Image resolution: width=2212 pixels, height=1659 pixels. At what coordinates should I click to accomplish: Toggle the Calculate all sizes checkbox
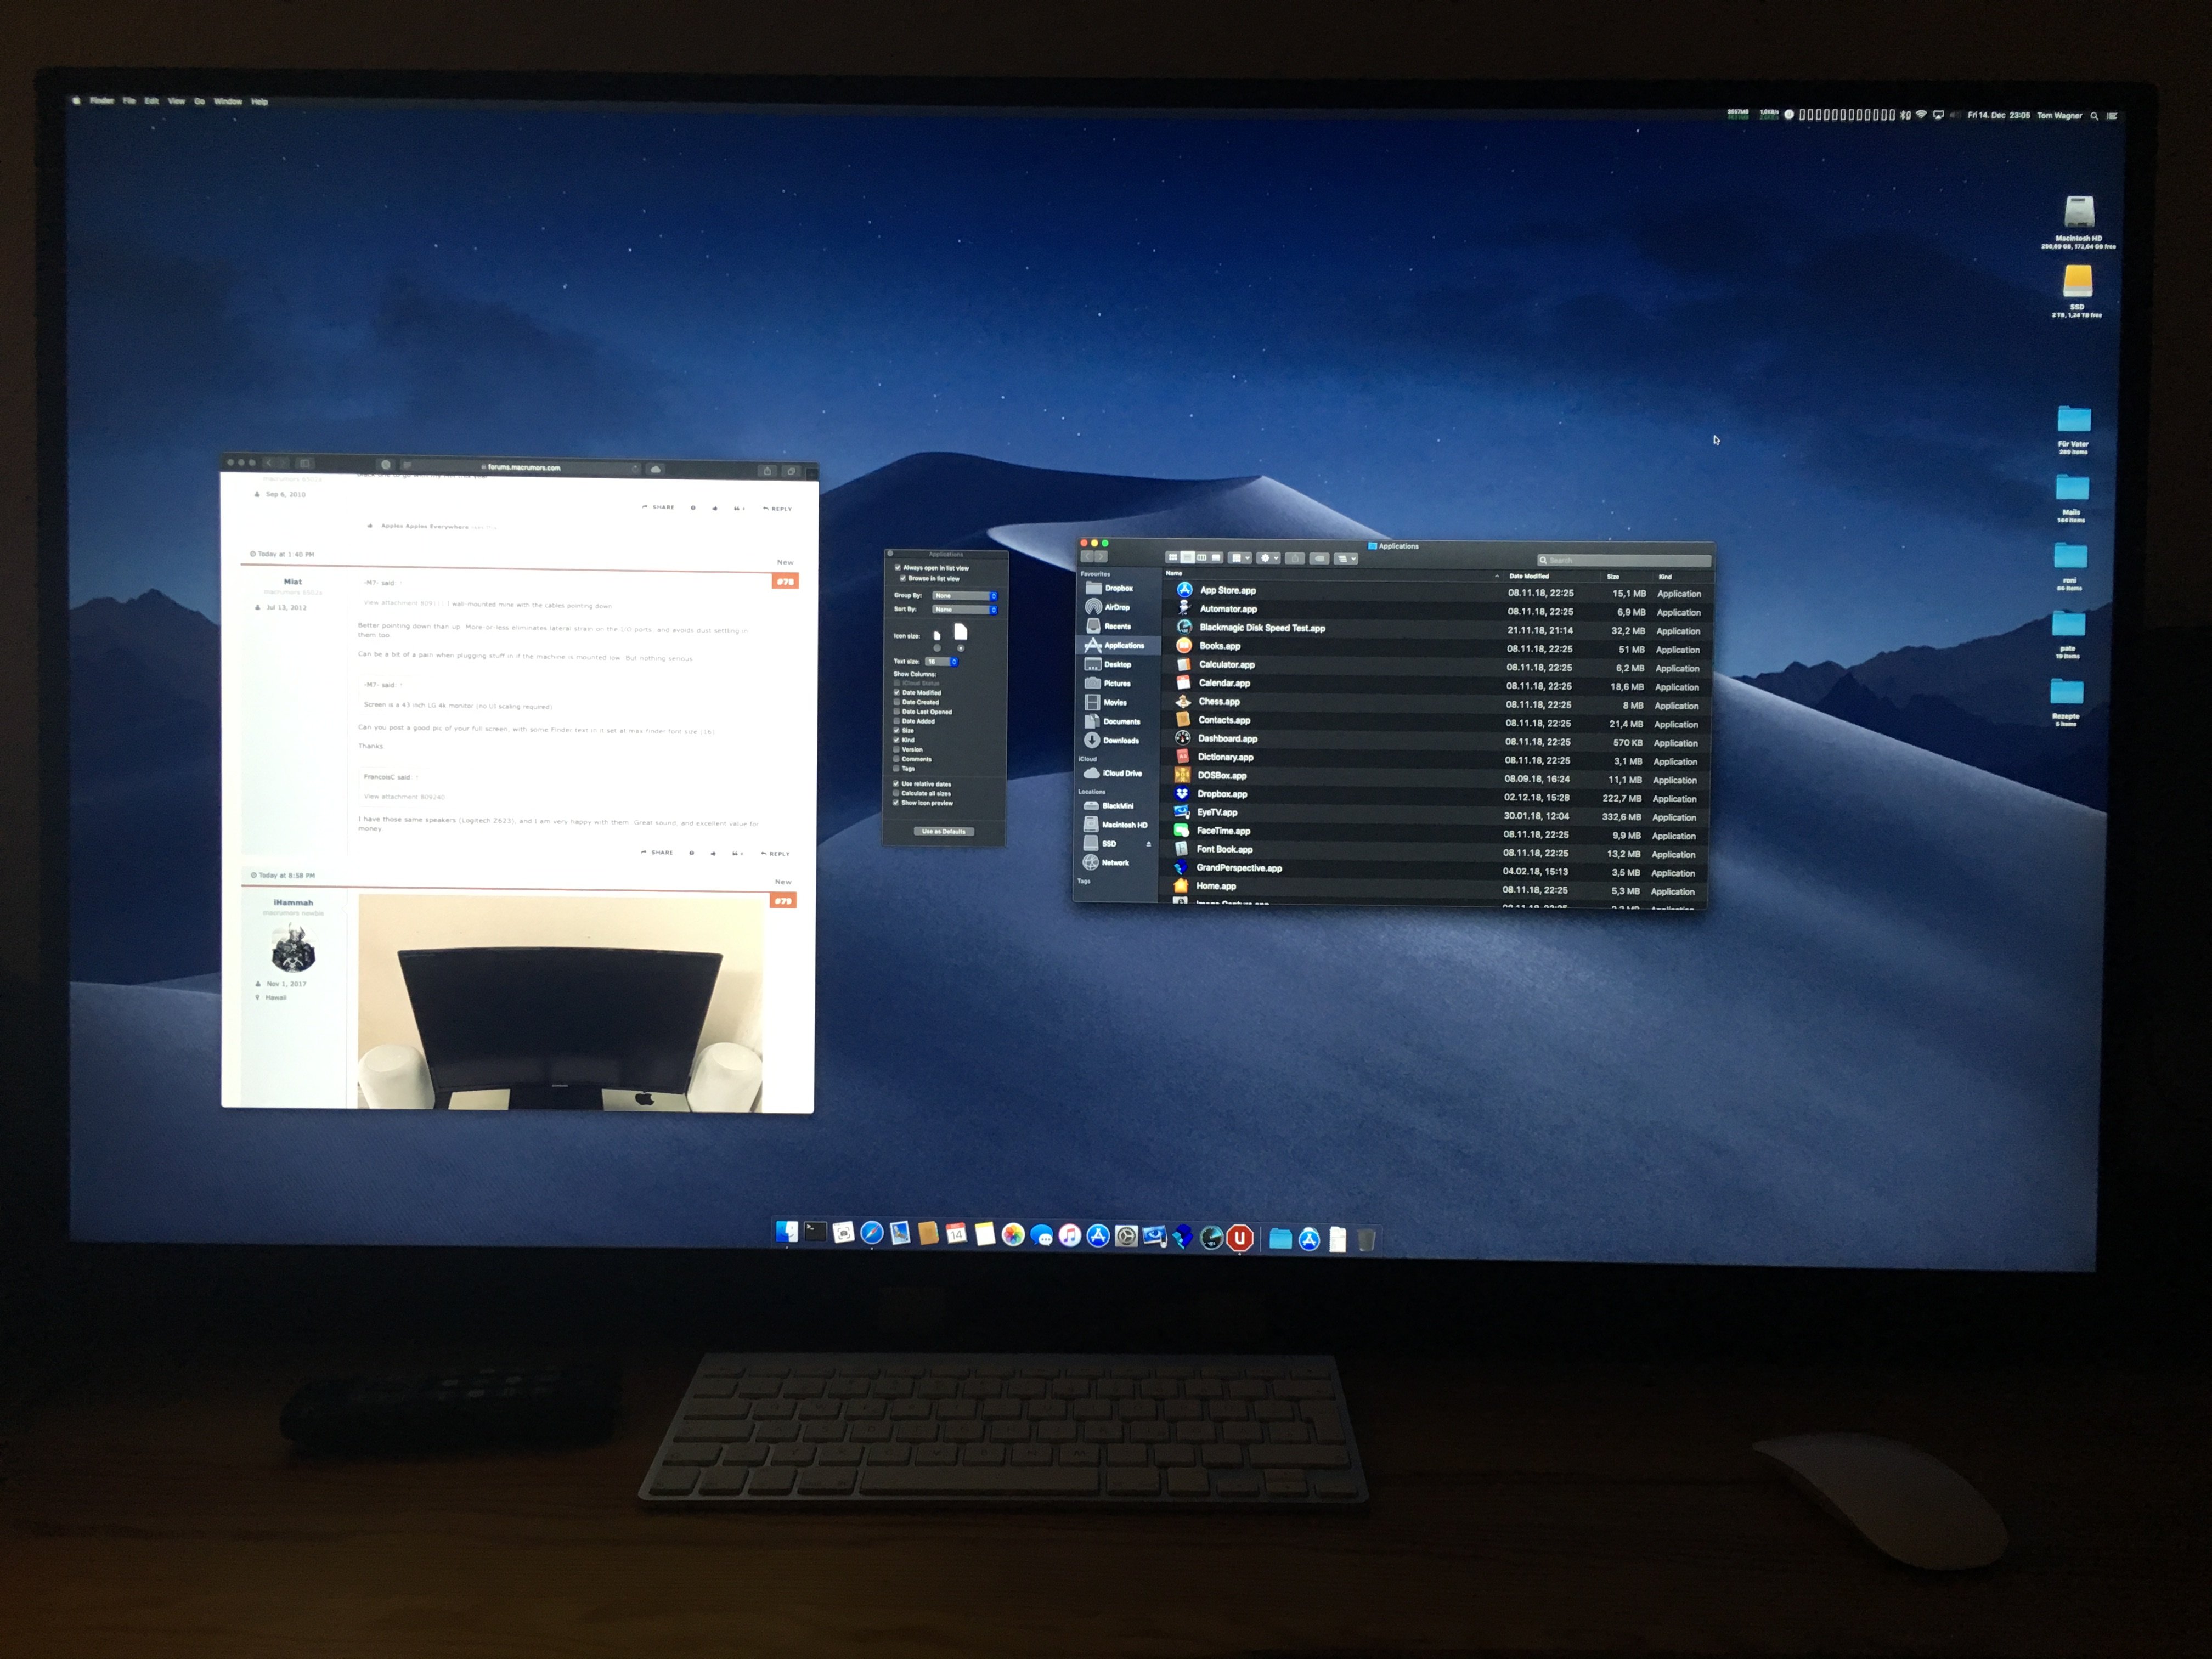896,793
